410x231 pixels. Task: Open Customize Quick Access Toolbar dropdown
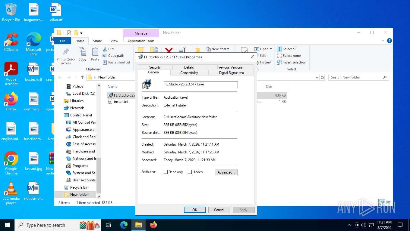pos(81,33)
